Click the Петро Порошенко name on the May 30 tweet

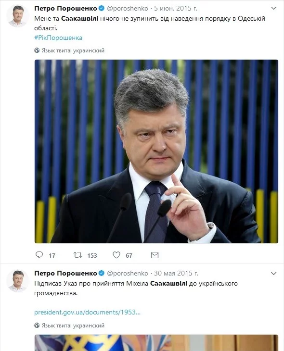click(x=65, y=273)
